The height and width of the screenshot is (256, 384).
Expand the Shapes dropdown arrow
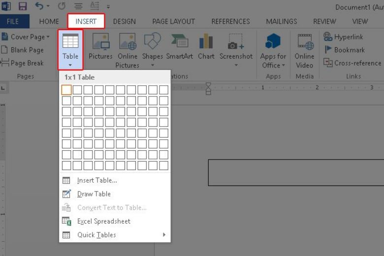[153, 65]
